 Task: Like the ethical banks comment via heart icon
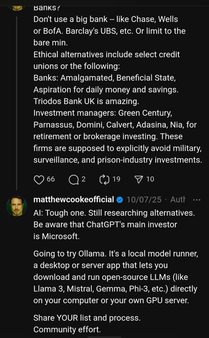[38, 179]
